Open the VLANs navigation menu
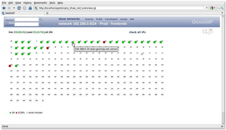The height and width of the screenshot is (130, 226). pyautogui.click(x=99, y=19)
